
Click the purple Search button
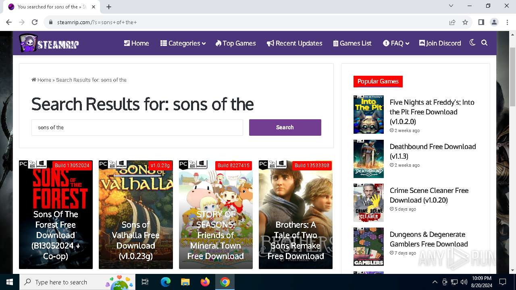(285, 127)
